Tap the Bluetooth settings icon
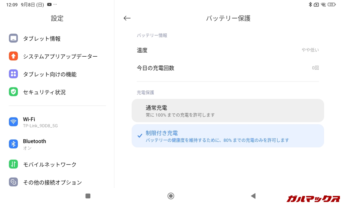Screen dimensions: 342x204 click(13, 144)
